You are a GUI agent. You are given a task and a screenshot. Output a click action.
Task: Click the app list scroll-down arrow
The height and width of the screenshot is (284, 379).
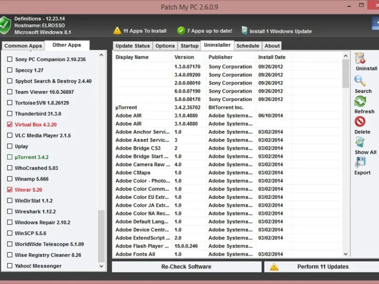coord(101,266)
